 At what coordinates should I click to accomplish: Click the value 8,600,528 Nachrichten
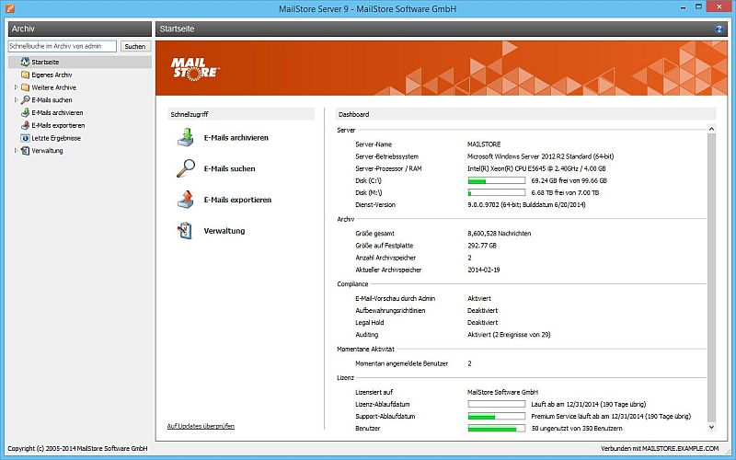[x=500, y=234]
